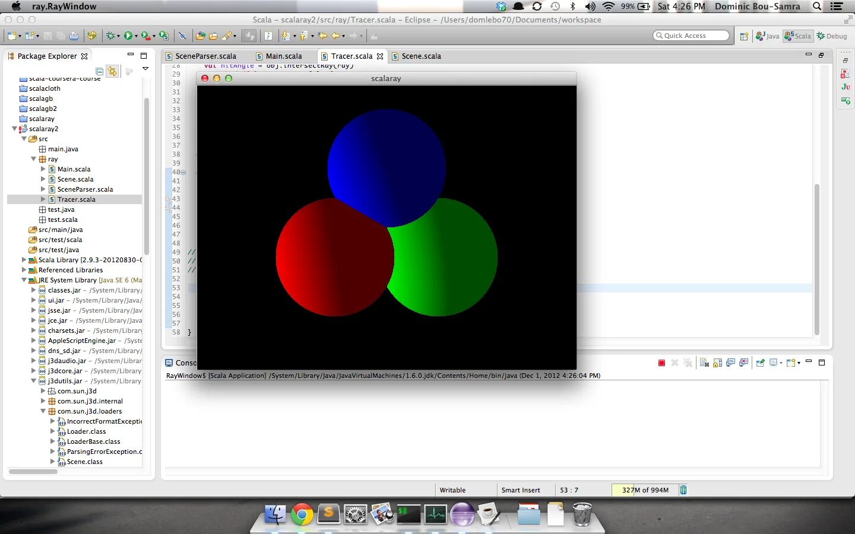855x534 pixels.
Task: Click the Open Perspective icon
Action: pos(744,36)
